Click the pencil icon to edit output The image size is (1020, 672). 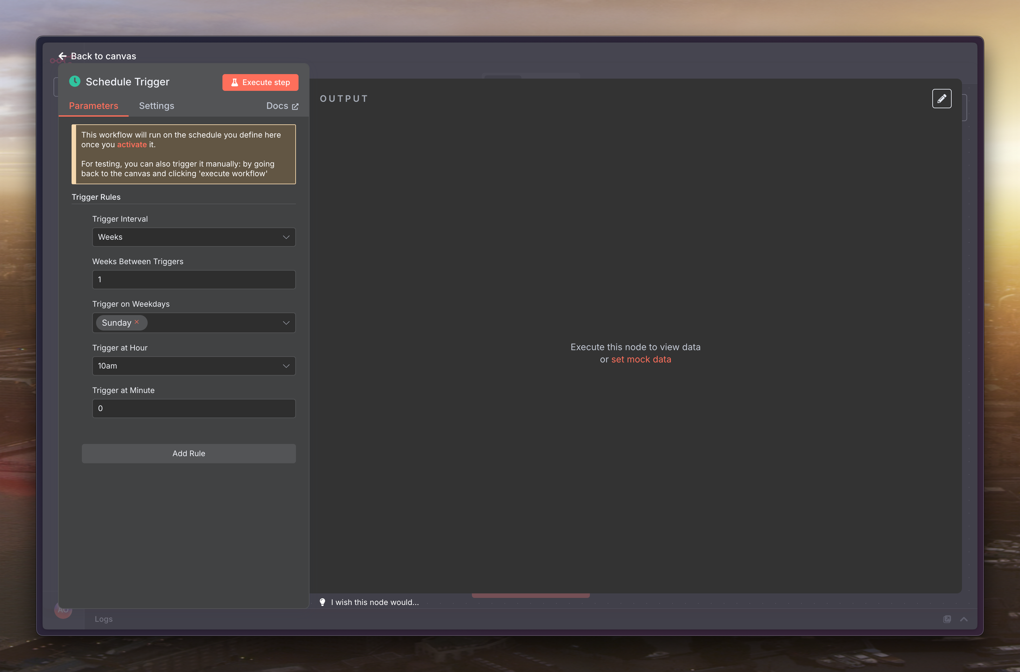click(942, 99)
